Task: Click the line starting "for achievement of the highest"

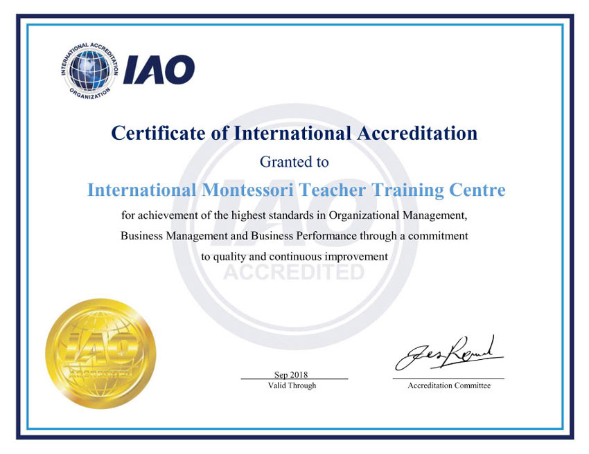Action: click(294, 215)
